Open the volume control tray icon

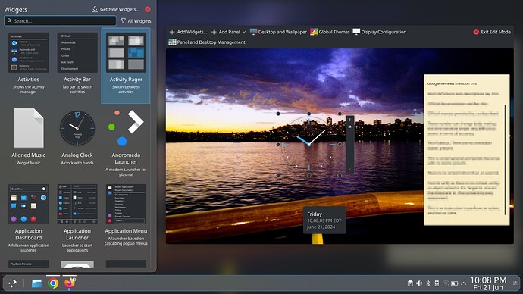pos(419,283)
